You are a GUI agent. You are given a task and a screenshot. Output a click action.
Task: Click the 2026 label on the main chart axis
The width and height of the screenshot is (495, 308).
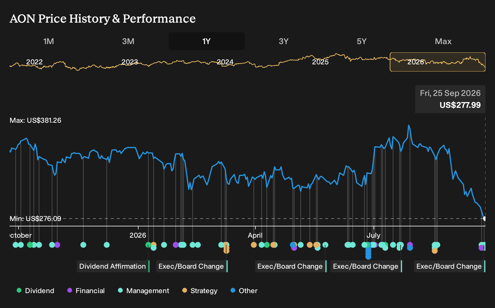138,235
